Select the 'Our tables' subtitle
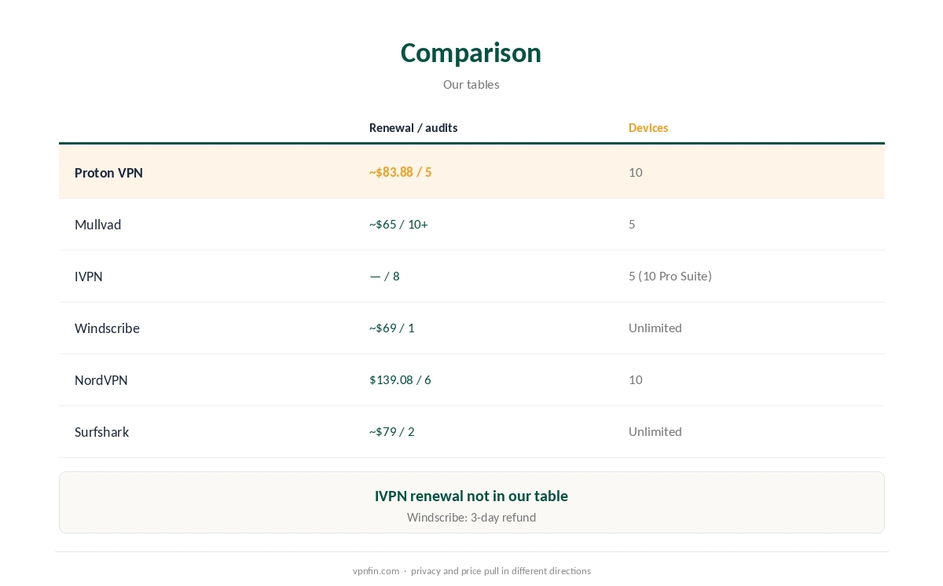943x586 pixels. coord(471,84)
